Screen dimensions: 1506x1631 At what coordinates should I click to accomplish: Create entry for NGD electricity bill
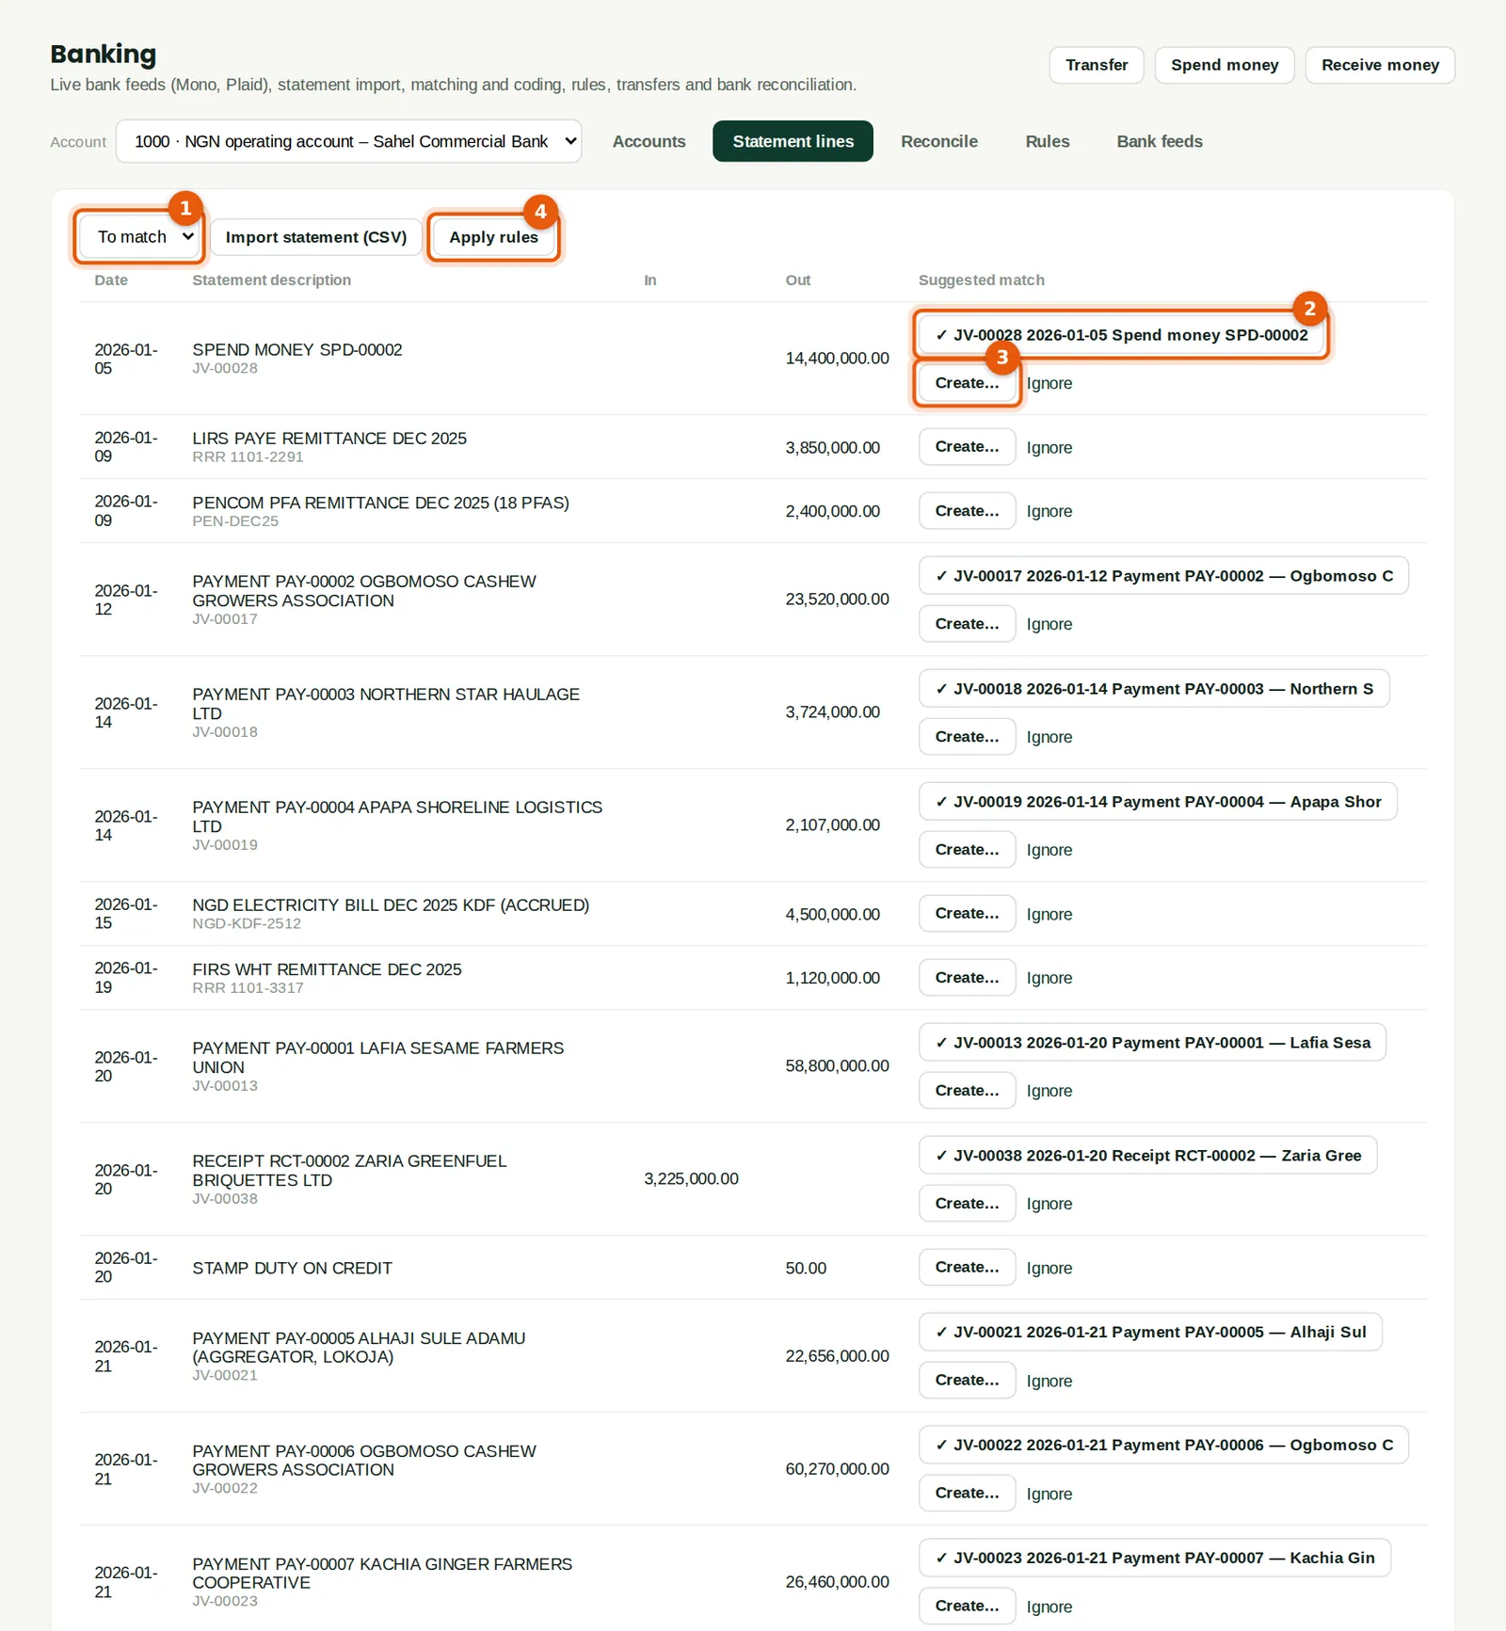coord(967,914)
